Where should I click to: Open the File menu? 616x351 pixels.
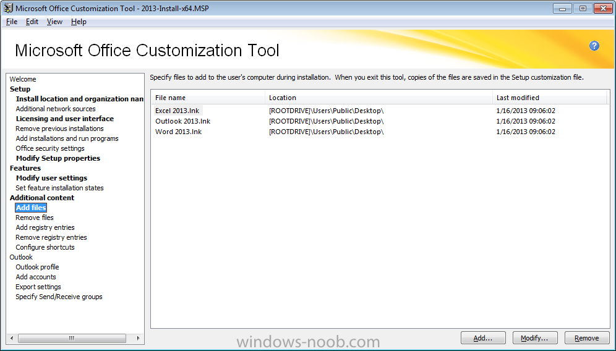pos(11,22)
